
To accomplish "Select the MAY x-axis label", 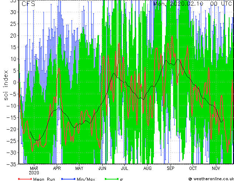I will click(79, 168).
